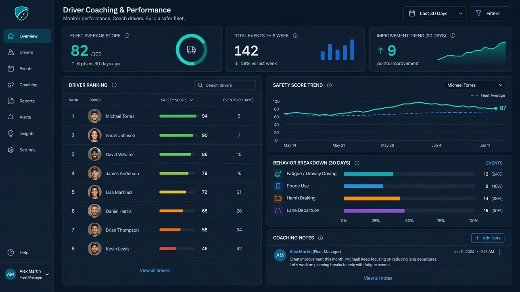Screen dimensions: 520x292
Task: Click the Harsh Braking icon
Action: (278, 198)
